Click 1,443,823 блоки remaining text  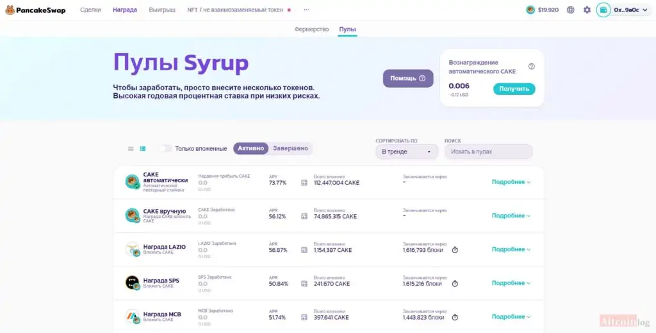[x=423, y=318]
